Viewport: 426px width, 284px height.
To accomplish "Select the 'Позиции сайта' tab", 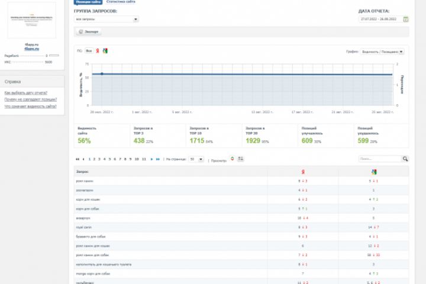I will 88,2.
